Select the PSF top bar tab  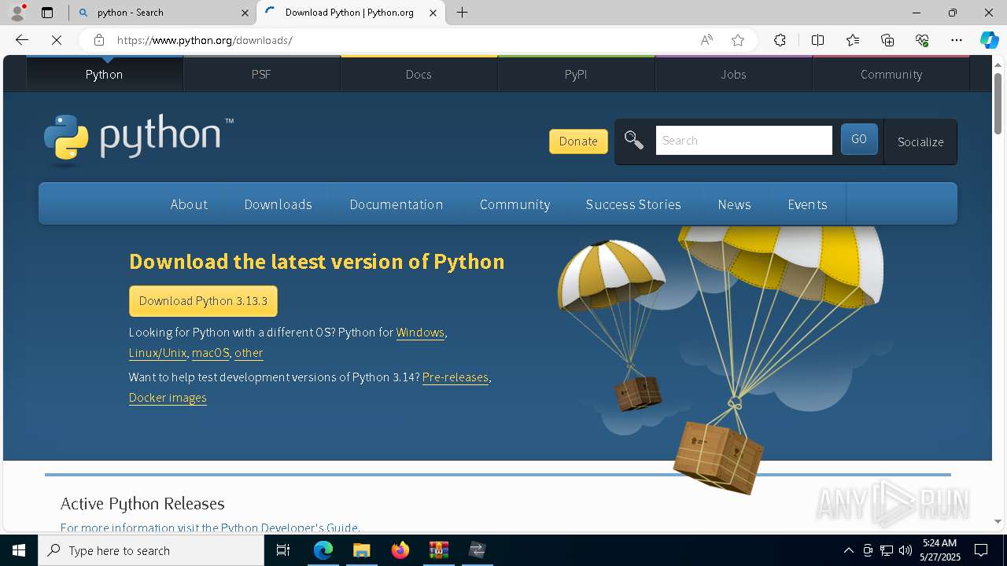[x=261, y=75]
